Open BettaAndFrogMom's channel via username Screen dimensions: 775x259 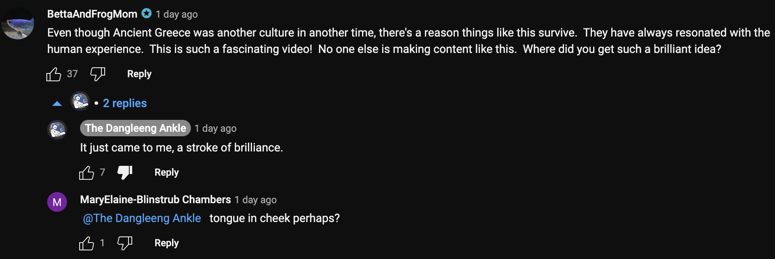tap(92, 14)
